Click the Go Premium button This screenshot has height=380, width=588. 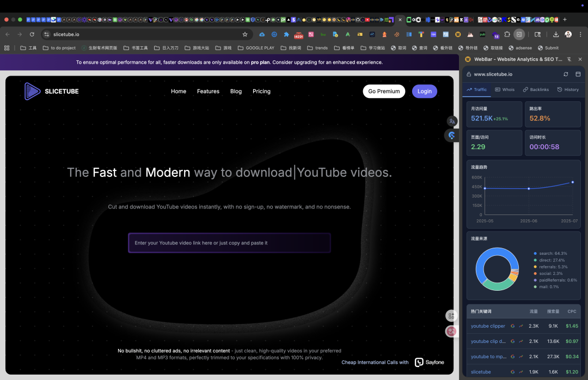[x=384, y=91]
